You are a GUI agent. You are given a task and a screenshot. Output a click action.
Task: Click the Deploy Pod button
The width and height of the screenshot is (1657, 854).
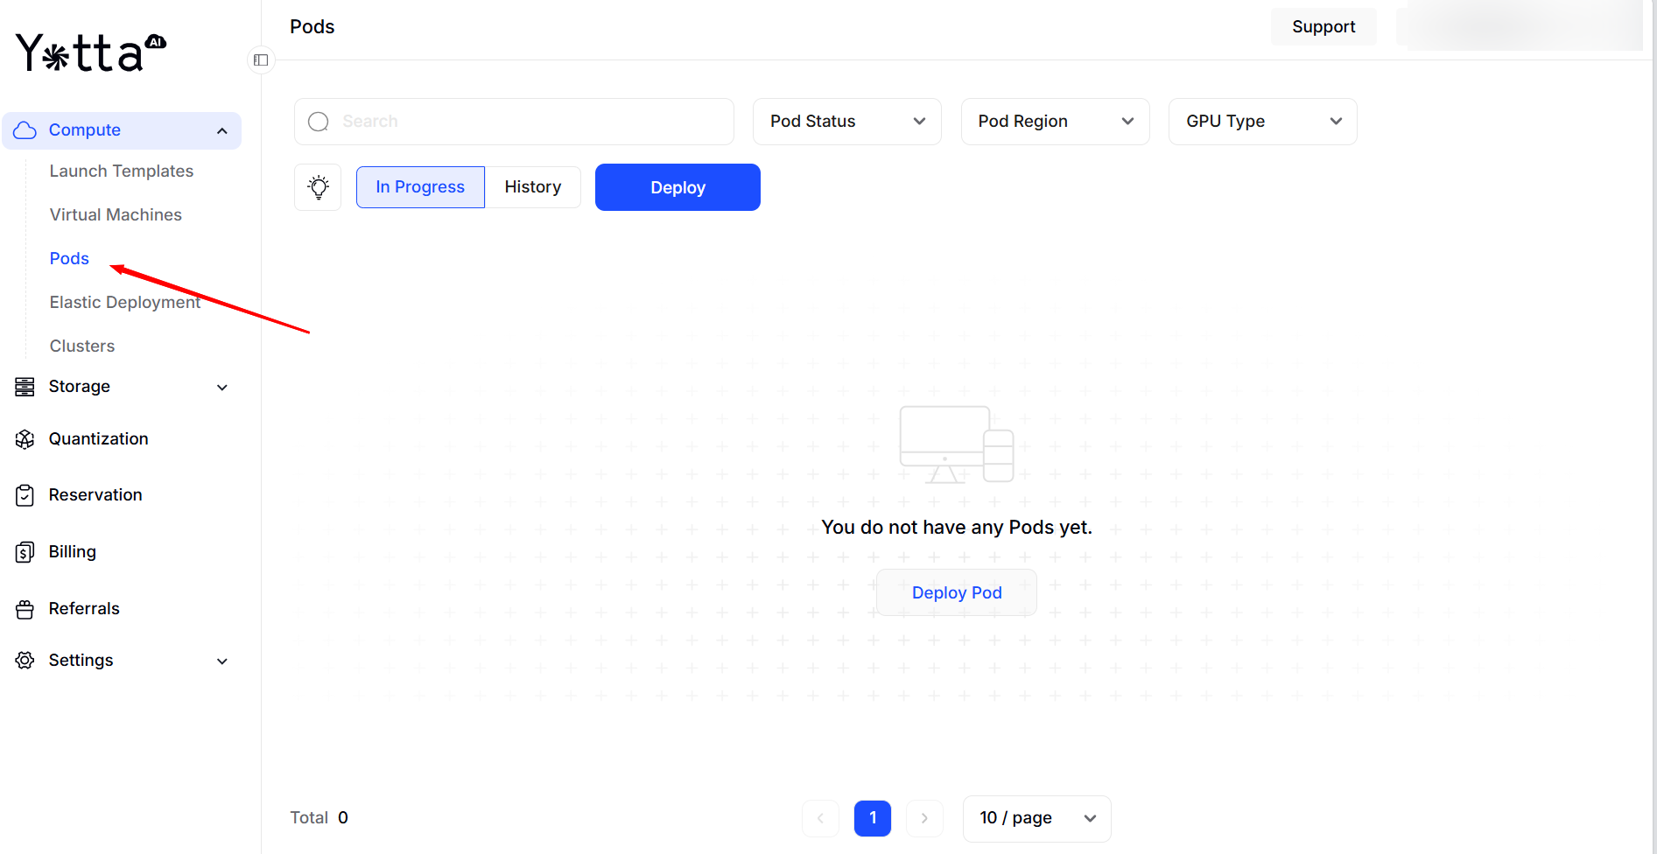pos(956,593)
